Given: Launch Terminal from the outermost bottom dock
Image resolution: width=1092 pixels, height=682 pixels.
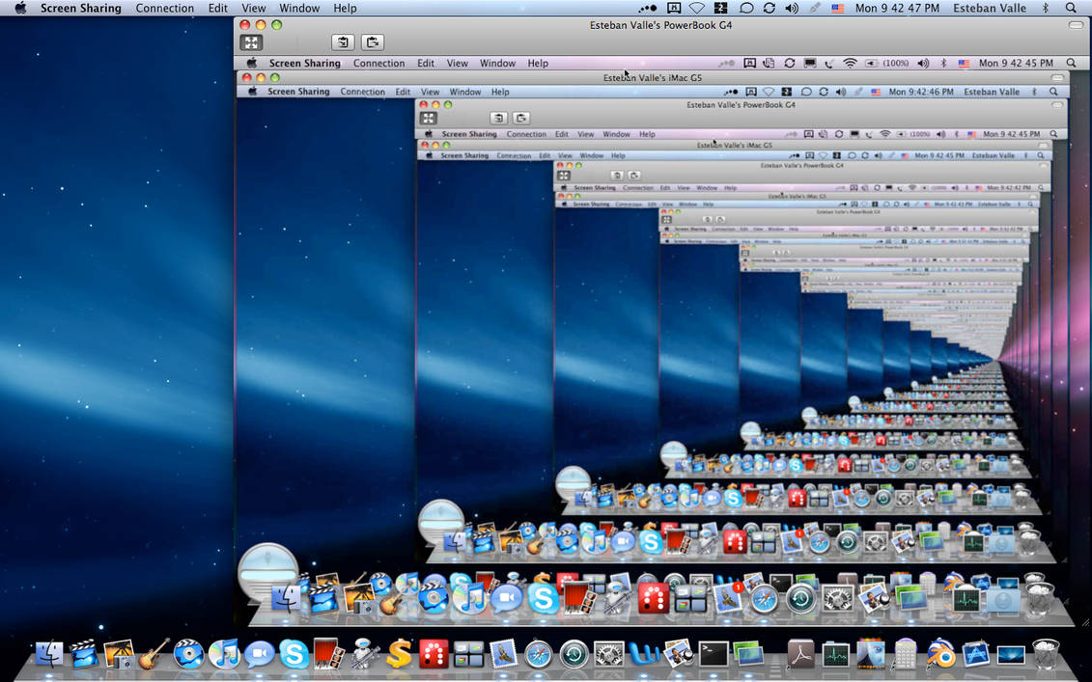Looking at the screenshot, I should tap(714, 654).
